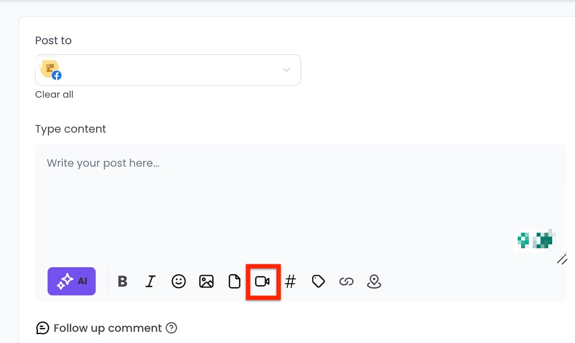Click the Follow up comment speech icon

(43, 328)
